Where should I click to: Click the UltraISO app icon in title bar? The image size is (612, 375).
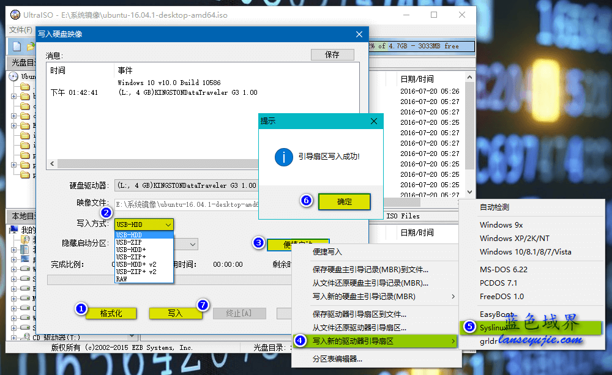click(15, 15)
